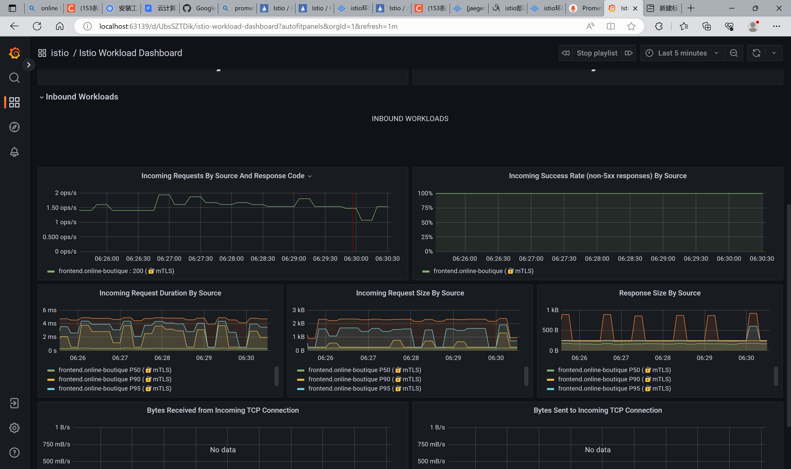Click green color swatch of 200 series
The width and height of the screenshot is (791, 469).
[51, 272]
